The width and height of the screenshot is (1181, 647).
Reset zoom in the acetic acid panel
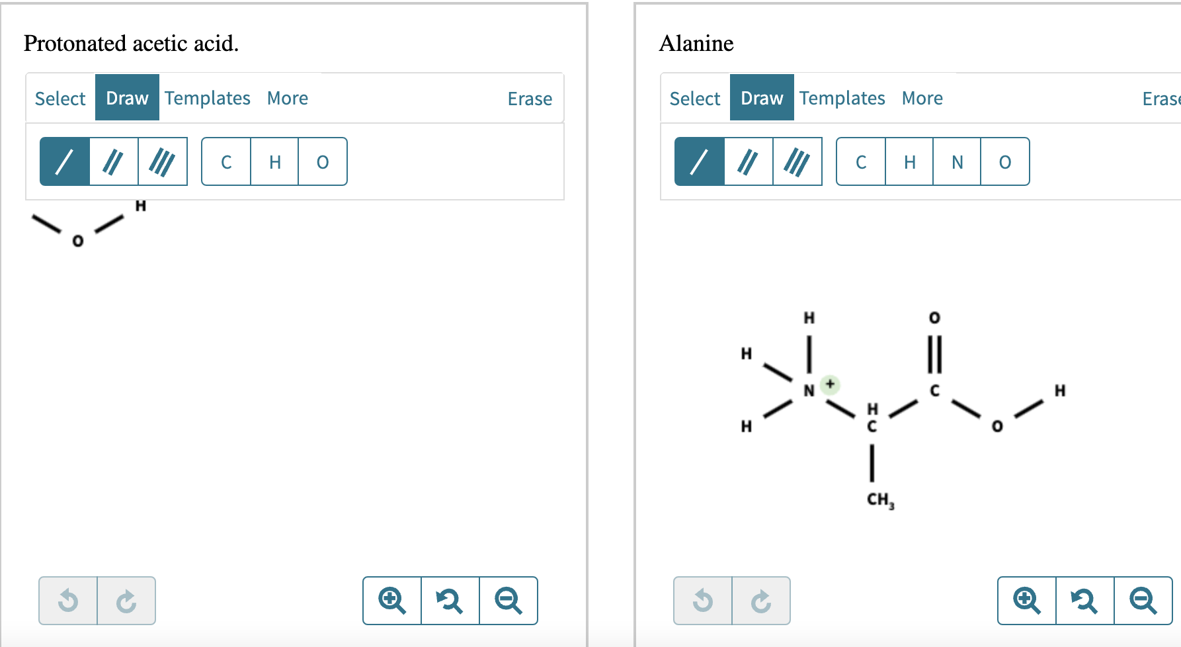450,601
